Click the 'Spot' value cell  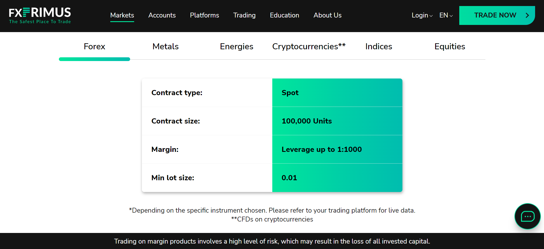337,93
